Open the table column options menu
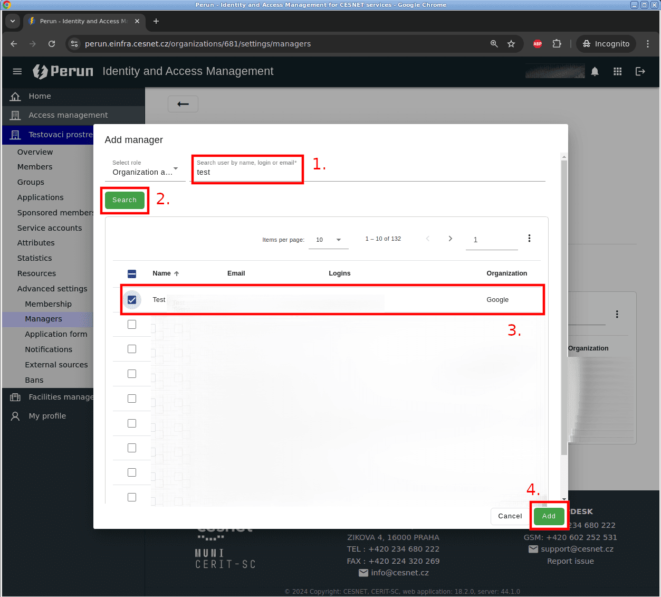The image size is (661, 597). (x=529, y=239)
